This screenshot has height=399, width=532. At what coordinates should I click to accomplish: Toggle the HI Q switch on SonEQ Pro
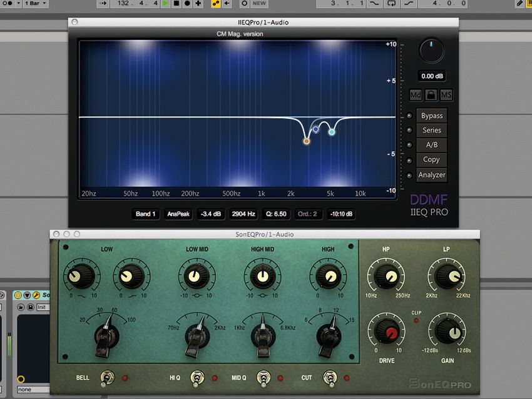198,378
